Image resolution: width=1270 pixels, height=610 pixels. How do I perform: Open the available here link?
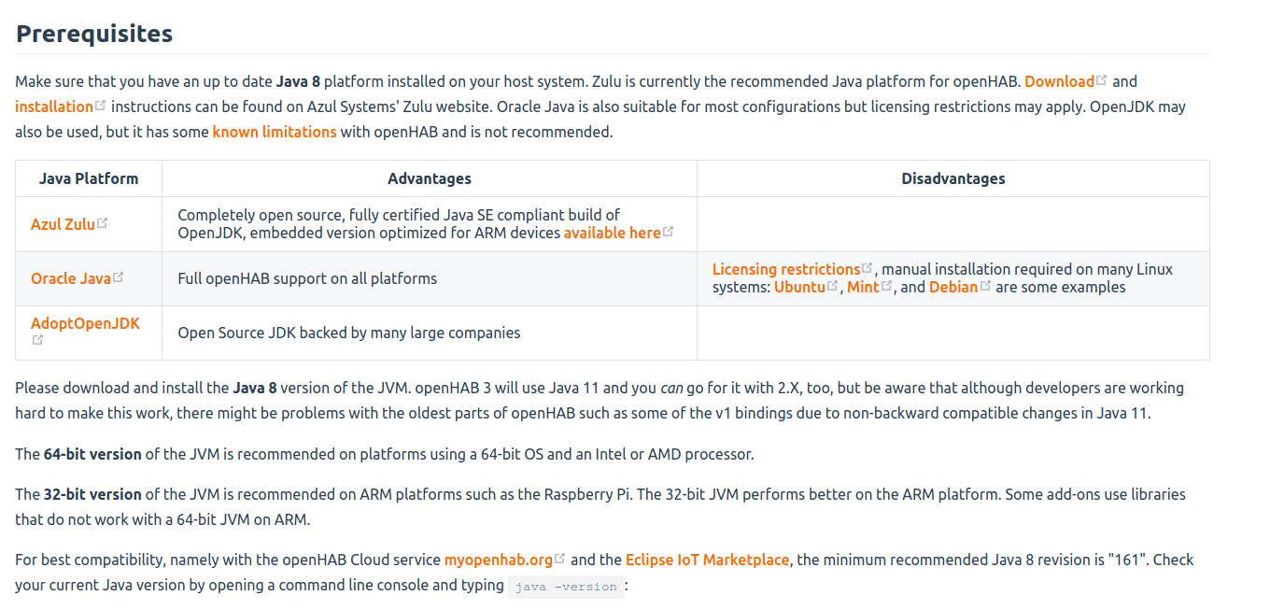pos(612,233)
